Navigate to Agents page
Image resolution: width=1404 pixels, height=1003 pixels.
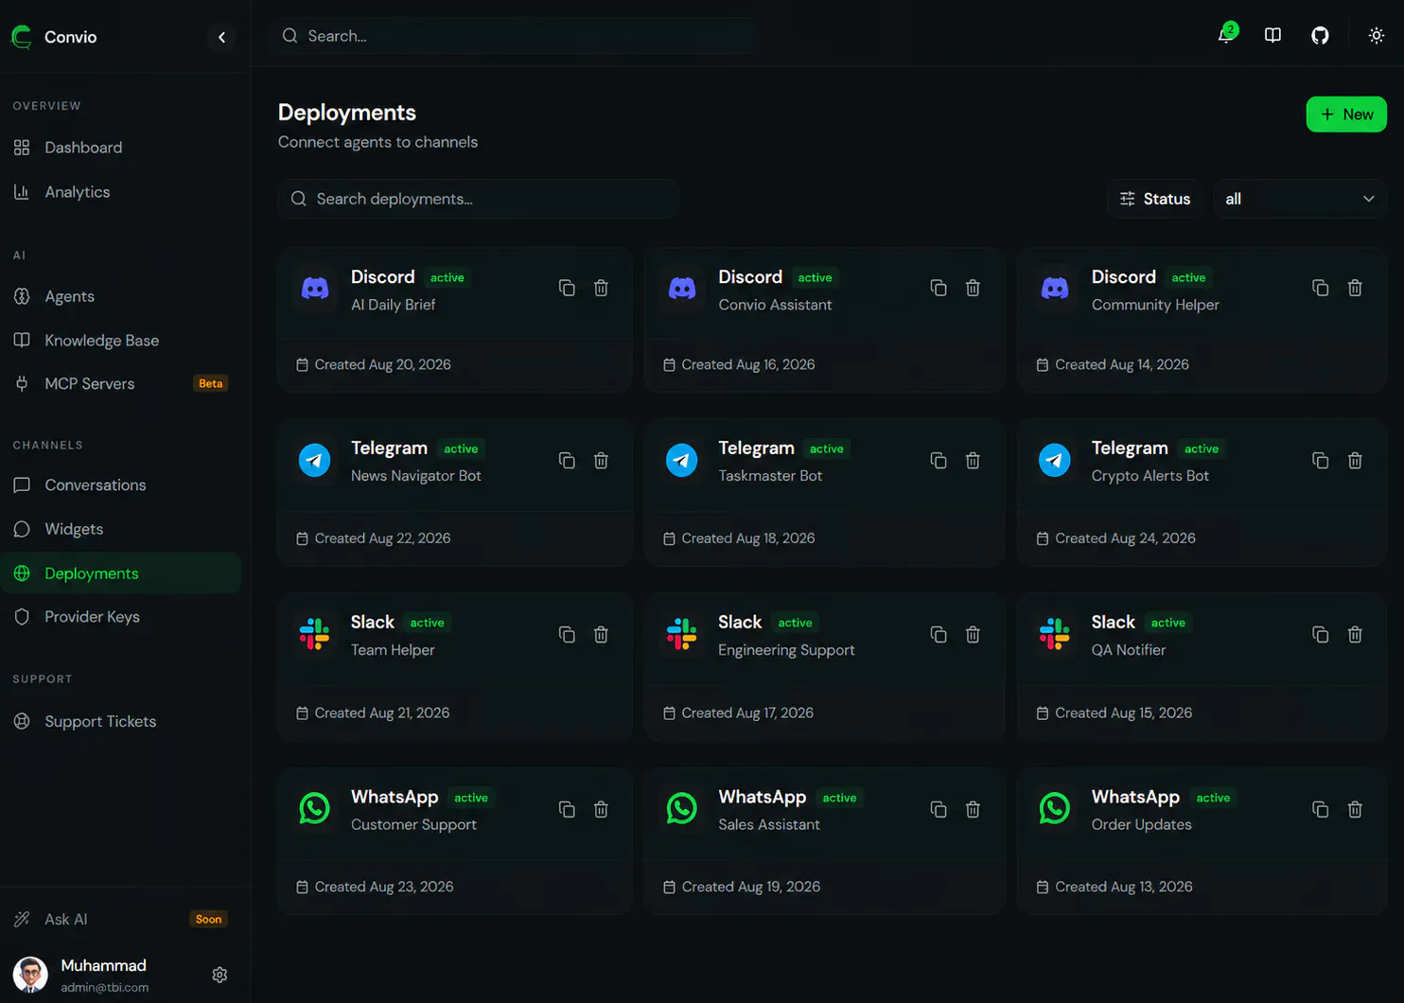(121, 296)
